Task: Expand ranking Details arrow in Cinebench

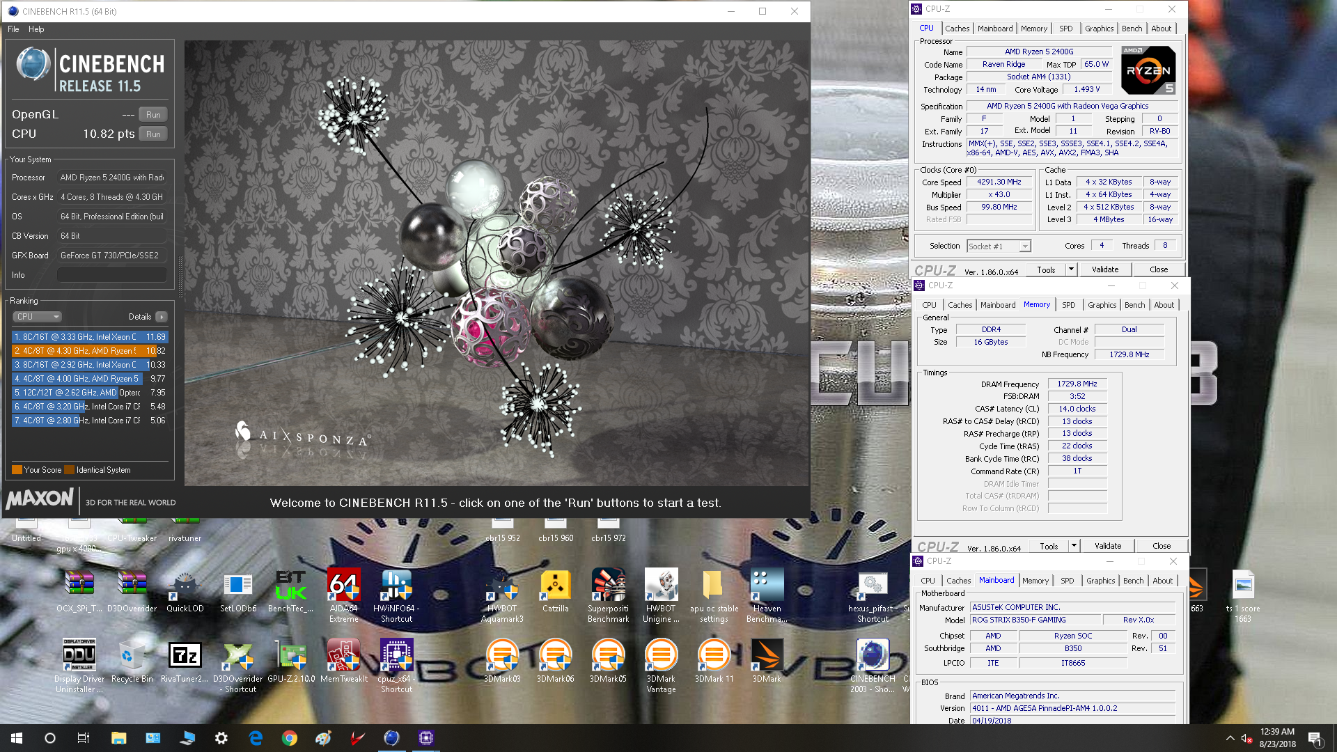Action: coord(162,317)
